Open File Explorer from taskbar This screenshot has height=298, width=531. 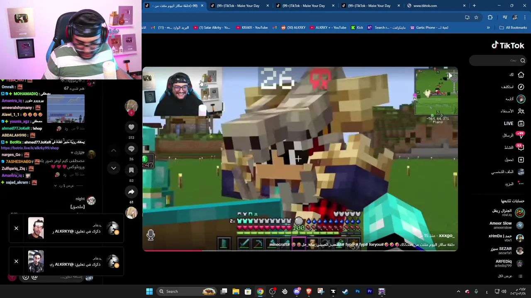[x=236, y=291]
